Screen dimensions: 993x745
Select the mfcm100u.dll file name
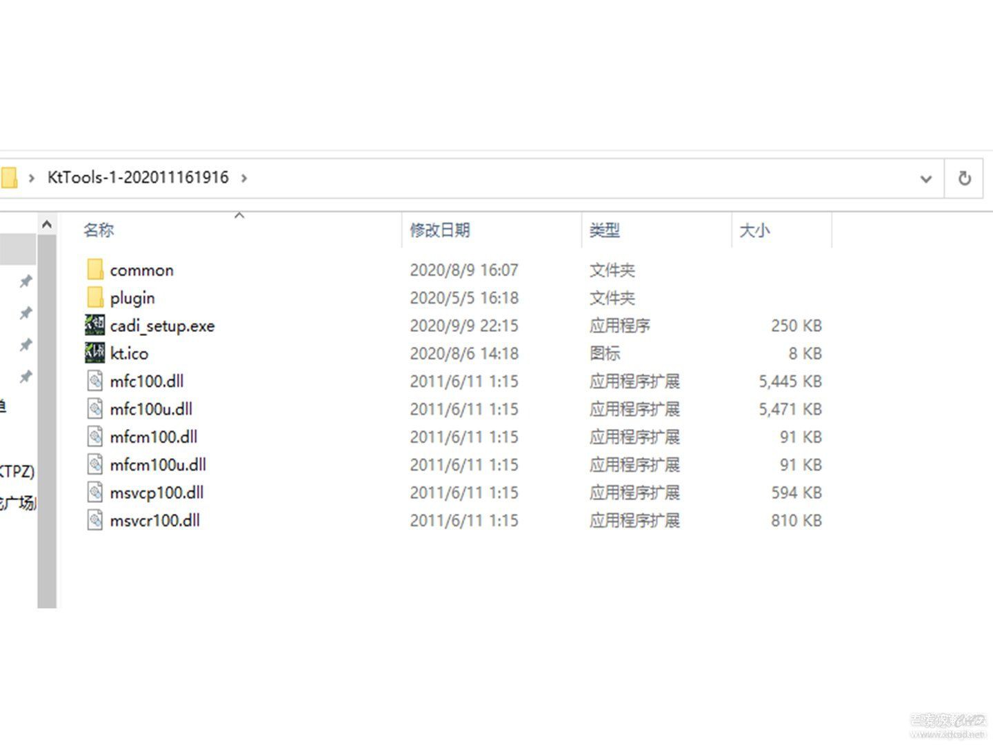(158, 465)
